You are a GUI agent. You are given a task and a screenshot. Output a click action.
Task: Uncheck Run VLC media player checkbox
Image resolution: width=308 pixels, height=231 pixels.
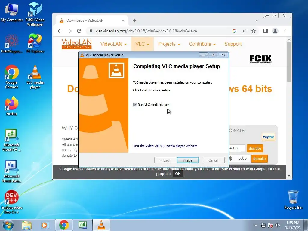pyautogui.click(x=135, y=105)
